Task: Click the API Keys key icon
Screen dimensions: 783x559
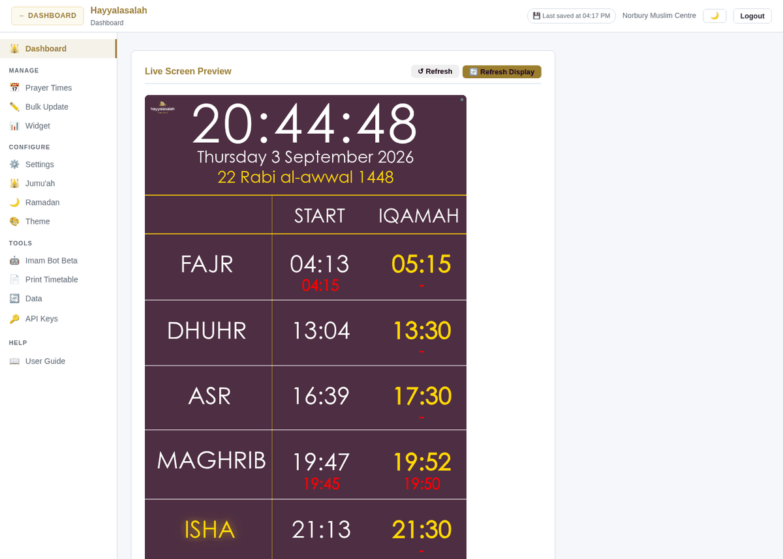Action: tap(14, 318)
